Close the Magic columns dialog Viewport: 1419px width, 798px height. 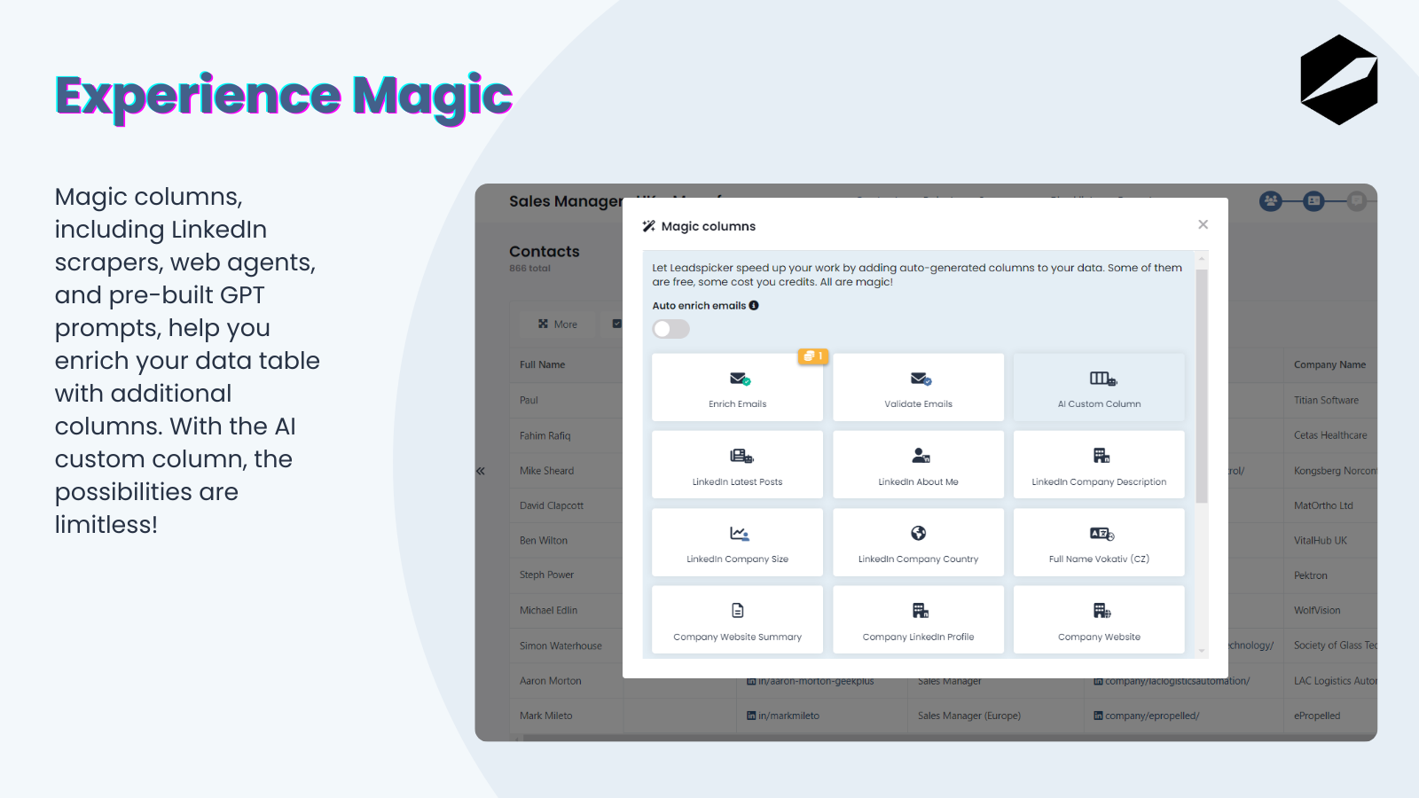pos(1203,224)
